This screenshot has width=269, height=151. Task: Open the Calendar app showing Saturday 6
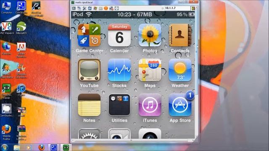119,35
